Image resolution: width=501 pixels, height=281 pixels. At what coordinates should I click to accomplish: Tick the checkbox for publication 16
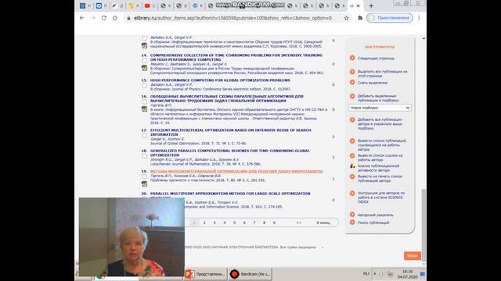pos(144,101)
